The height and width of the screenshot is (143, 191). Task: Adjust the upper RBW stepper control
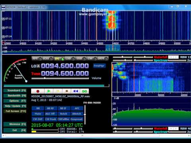click(173, 57)
